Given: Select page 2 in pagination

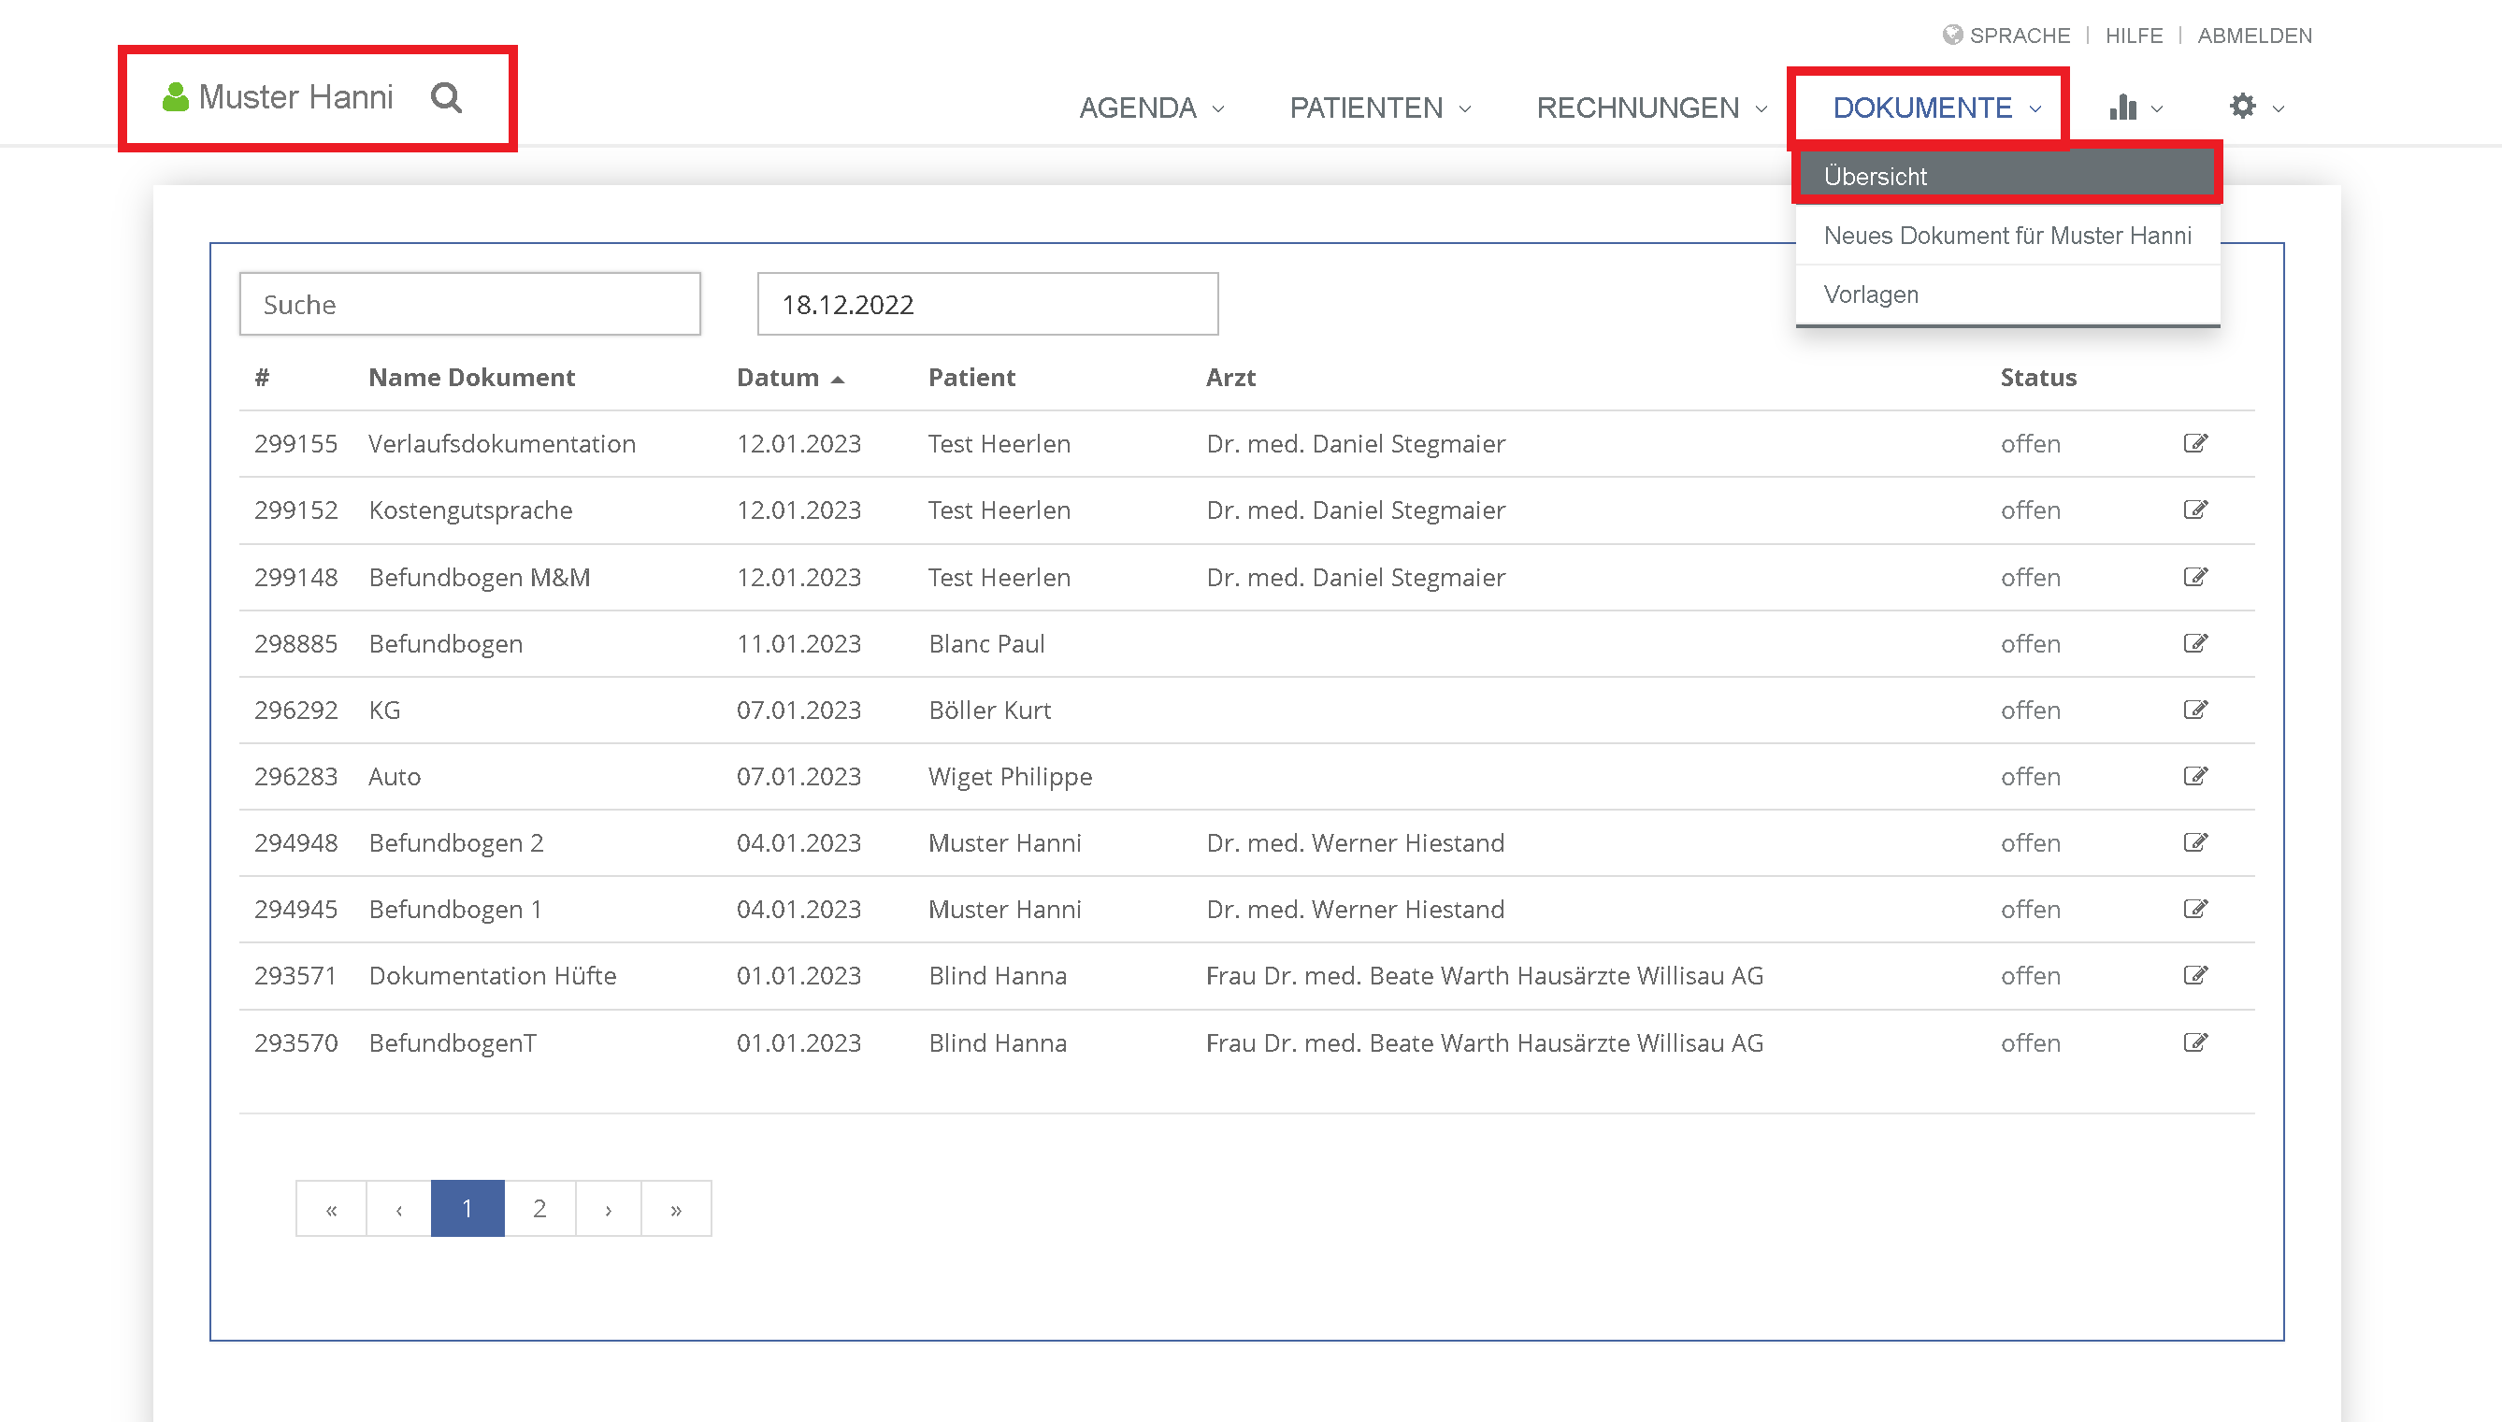Looking at the screenshot, I should click(x=539, y=1209).
